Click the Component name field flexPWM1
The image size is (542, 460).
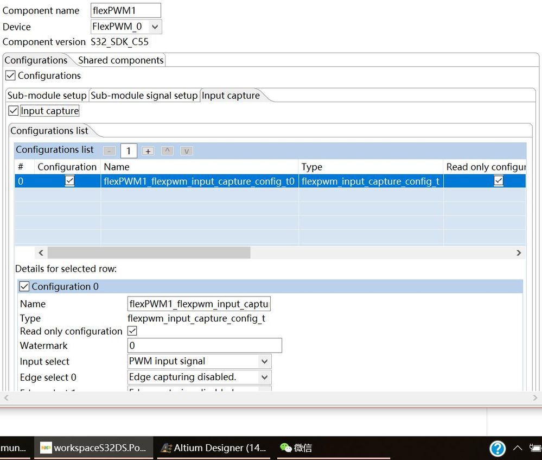tap(126, 10)
